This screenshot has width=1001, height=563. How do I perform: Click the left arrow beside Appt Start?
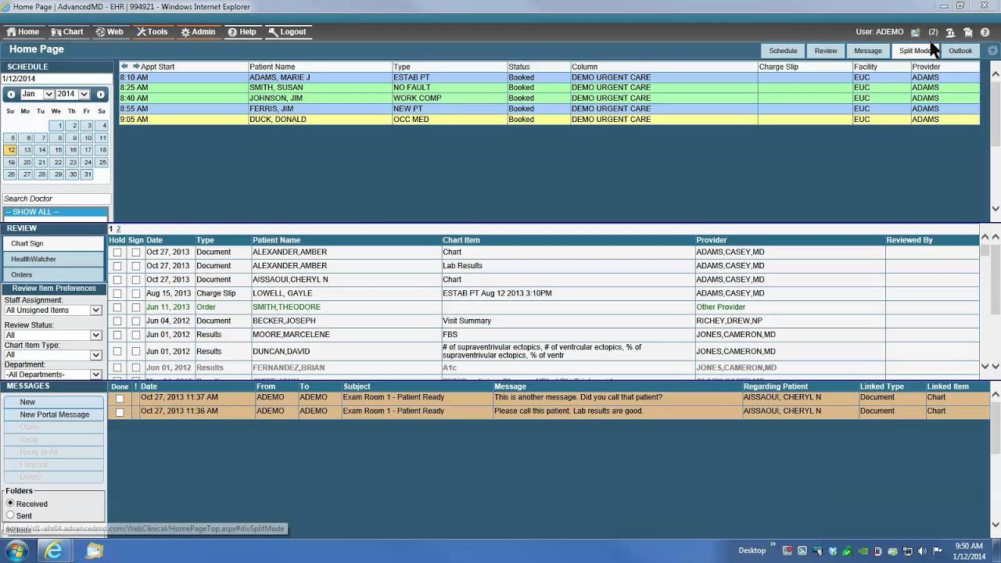[124, 66]
